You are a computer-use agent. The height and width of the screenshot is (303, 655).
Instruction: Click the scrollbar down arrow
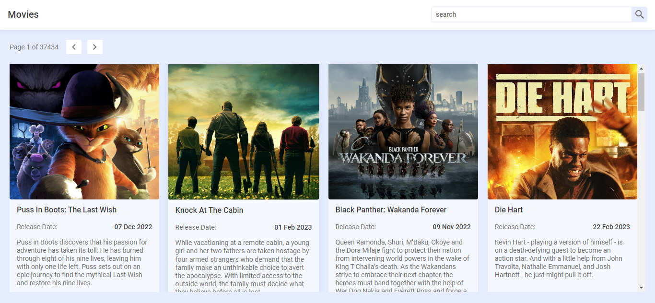(x=642, y=288)
